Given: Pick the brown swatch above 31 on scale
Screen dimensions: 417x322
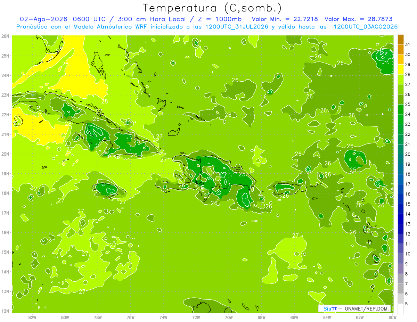Looking at the screenshot, I should [401, 40].
